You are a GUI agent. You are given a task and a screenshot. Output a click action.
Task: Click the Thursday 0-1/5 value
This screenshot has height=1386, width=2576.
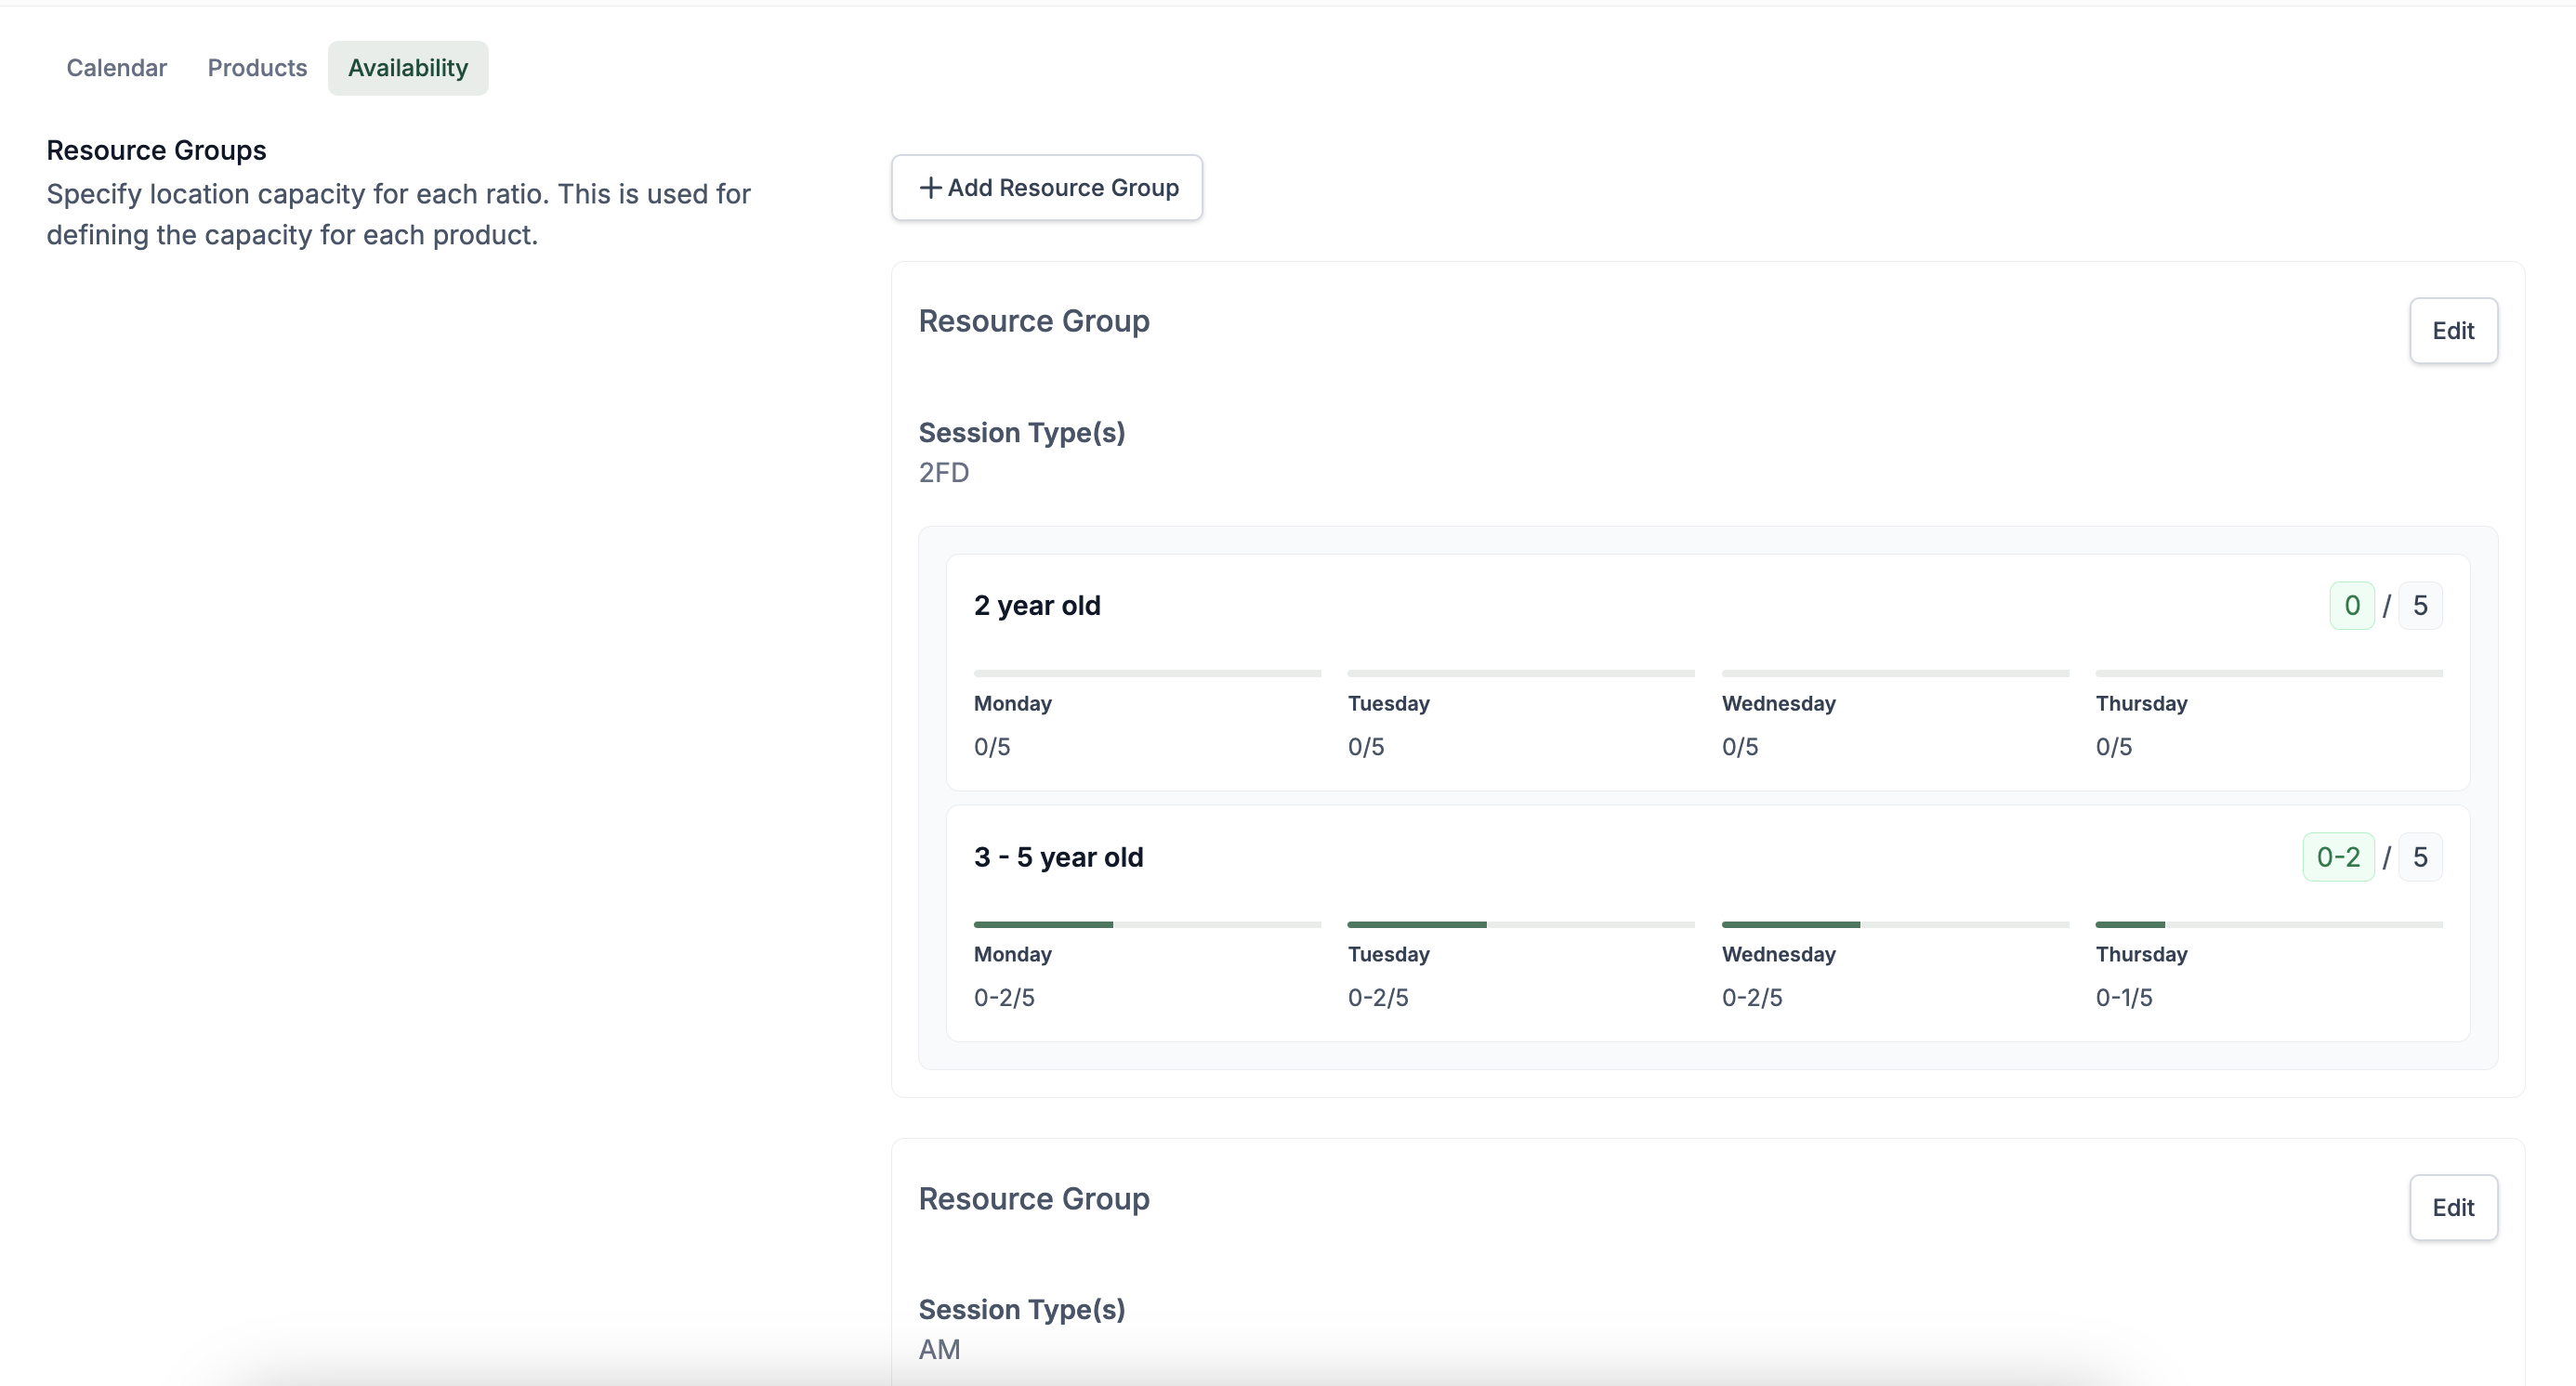click(x=2124, y=998)
